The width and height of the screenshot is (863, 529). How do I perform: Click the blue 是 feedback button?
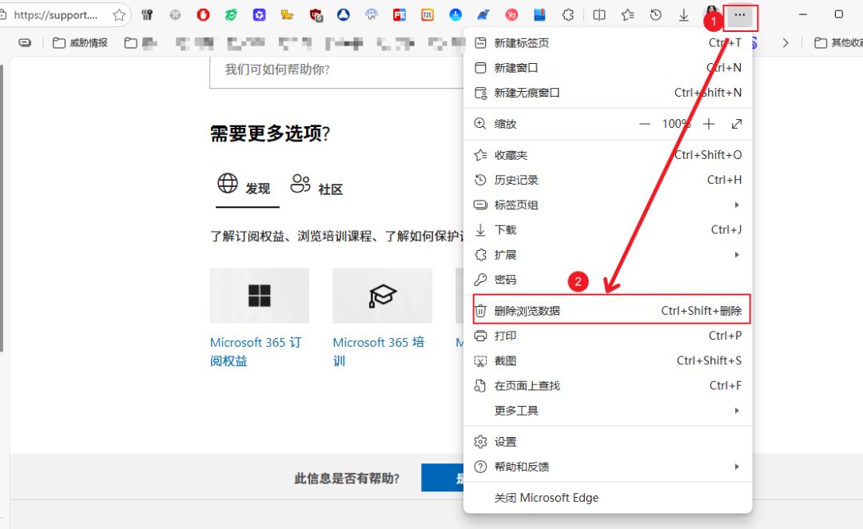pos(443,477)
